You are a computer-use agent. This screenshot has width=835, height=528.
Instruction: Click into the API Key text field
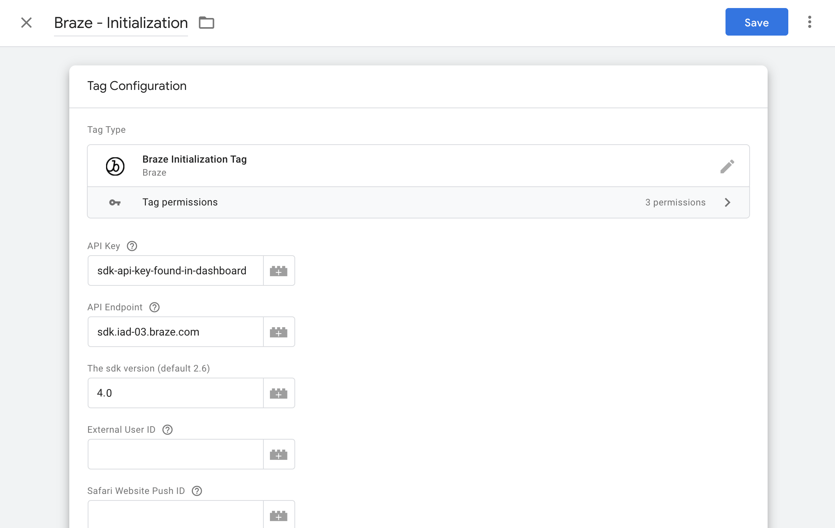click(x=175, y=271)
